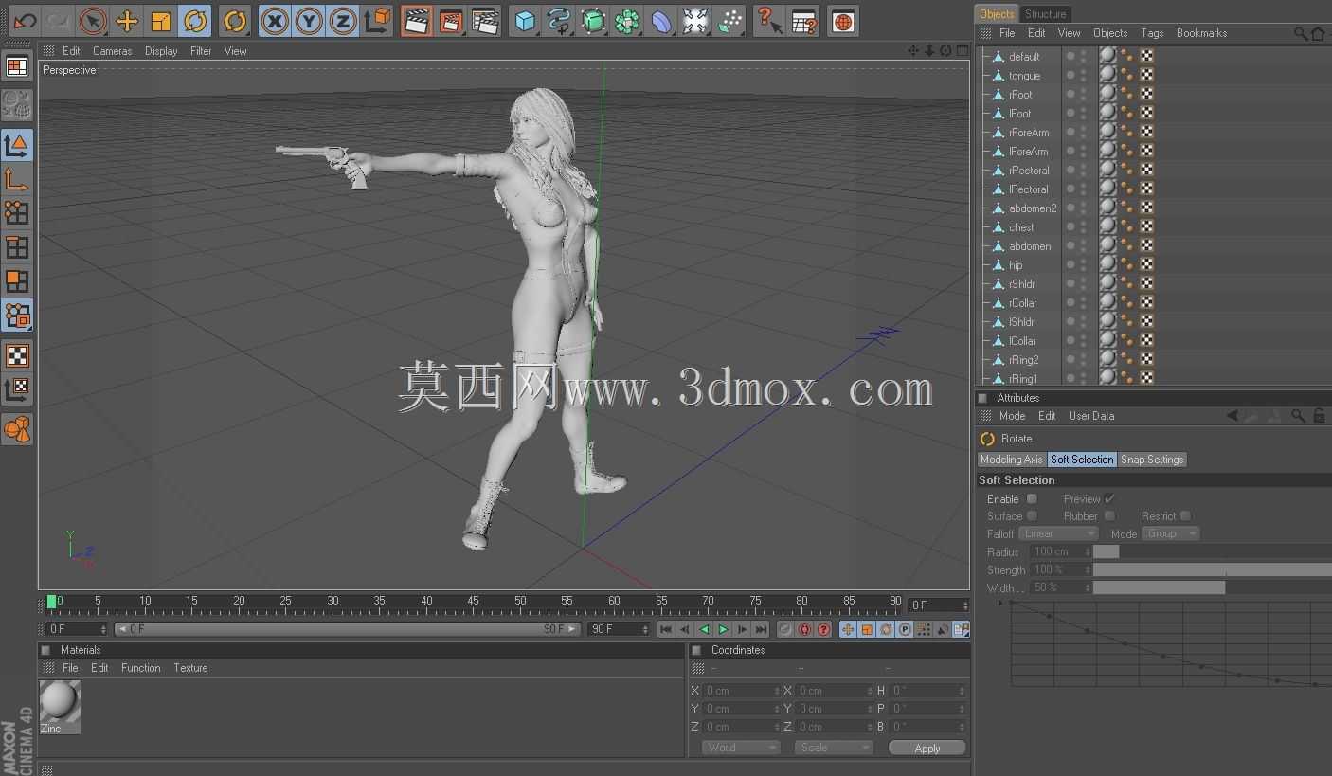Render to Picture Viewer

[x=451, y=20]
